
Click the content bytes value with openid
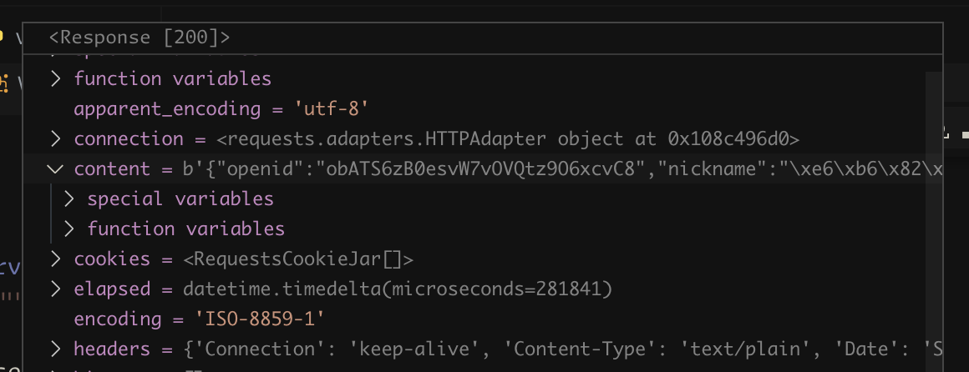551,169
